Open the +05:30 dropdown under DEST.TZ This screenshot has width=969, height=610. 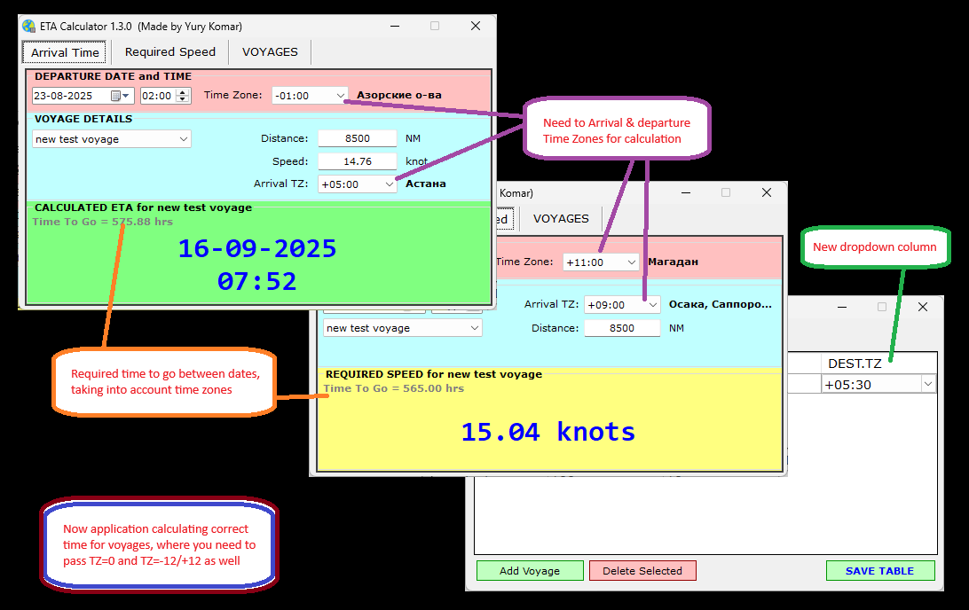point(927,385)
